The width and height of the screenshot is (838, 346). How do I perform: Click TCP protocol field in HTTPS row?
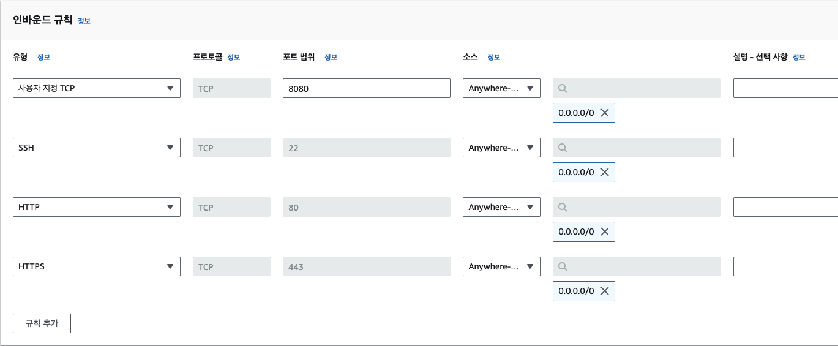(231, 266)
